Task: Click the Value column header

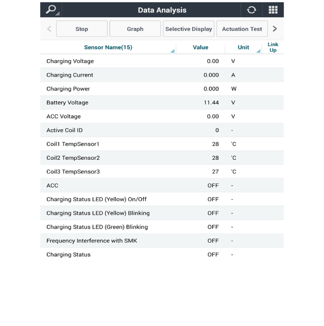Action: [x=200, y=47]
